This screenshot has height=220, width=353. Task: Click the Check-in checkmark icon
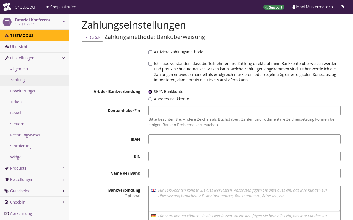click(x=7, y=202)
